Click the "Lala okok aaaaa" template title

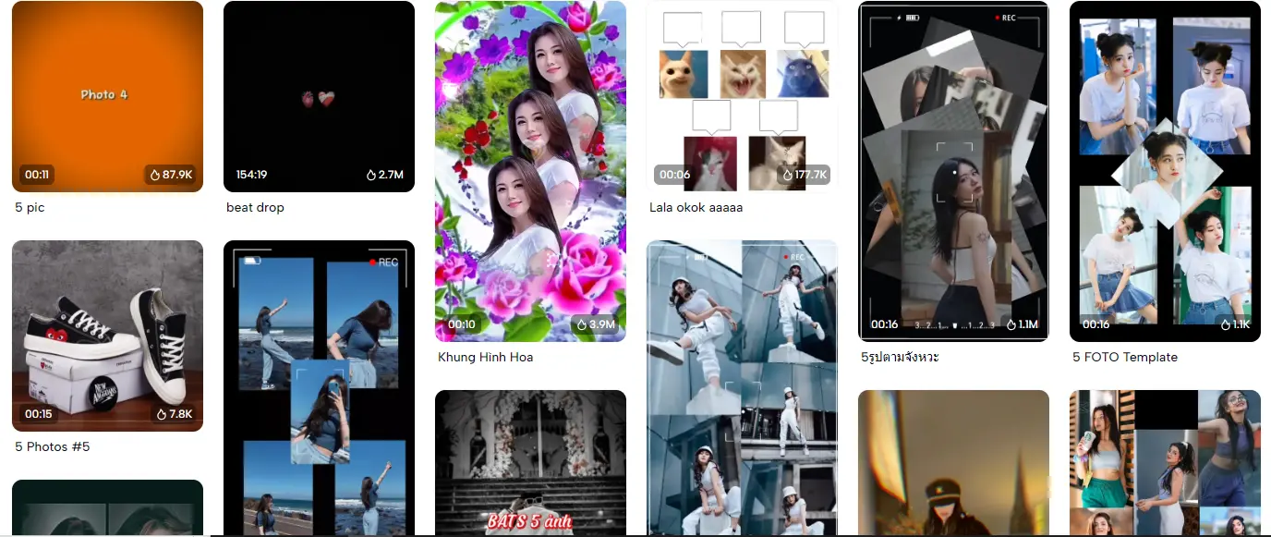tap(696, 208)
